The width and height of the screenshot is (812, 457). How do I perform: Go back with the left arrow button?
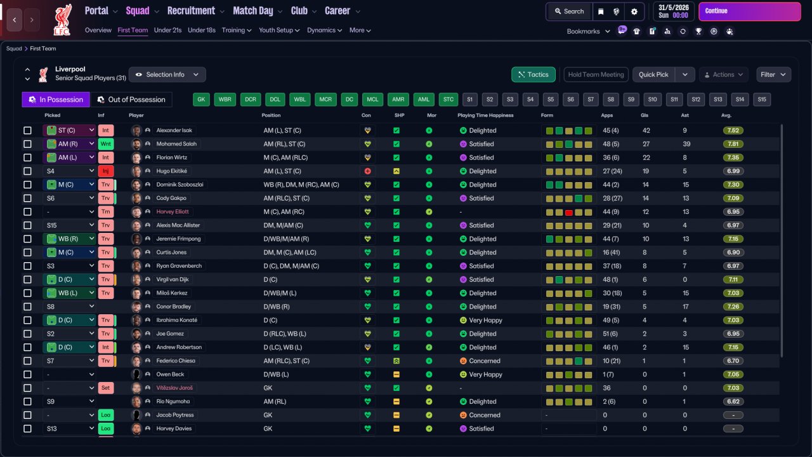(x=15, y=20)
